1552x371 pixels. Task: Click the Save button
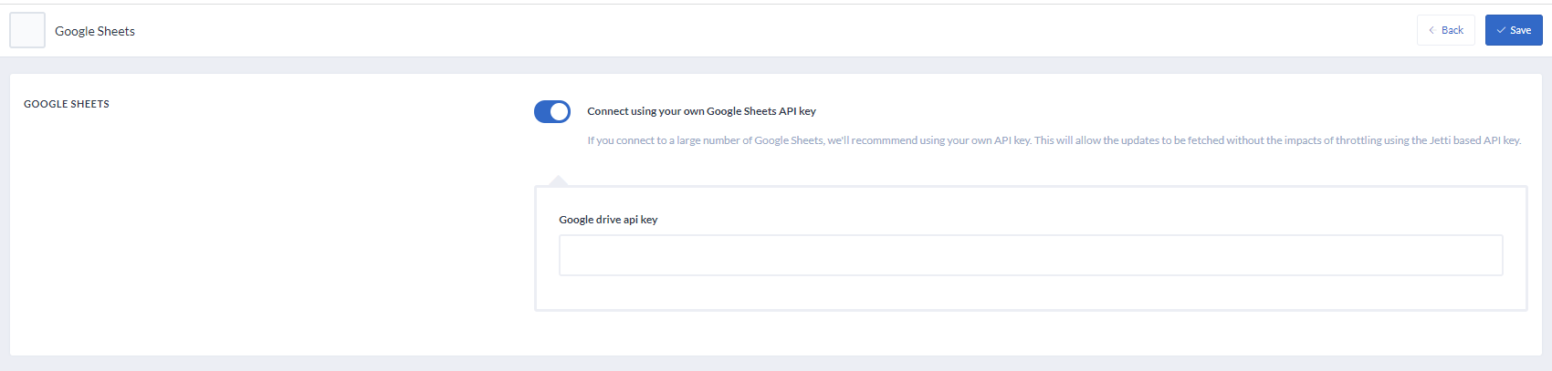pyautogui.click(x=1513, y=30)
